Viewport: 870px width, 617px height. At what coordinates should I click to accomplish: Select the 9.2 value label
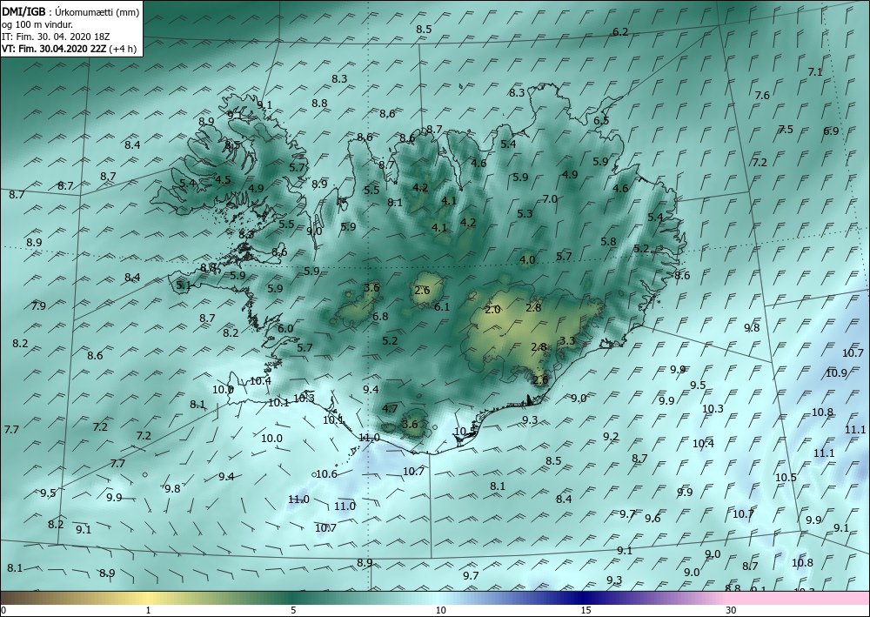tap(611, 437)
